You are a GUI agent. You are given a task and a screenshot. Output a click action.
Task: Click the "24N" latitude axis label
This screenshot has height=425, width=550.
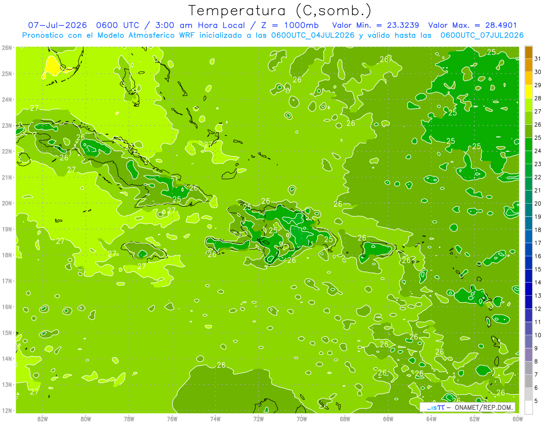[x=6, y=99]
